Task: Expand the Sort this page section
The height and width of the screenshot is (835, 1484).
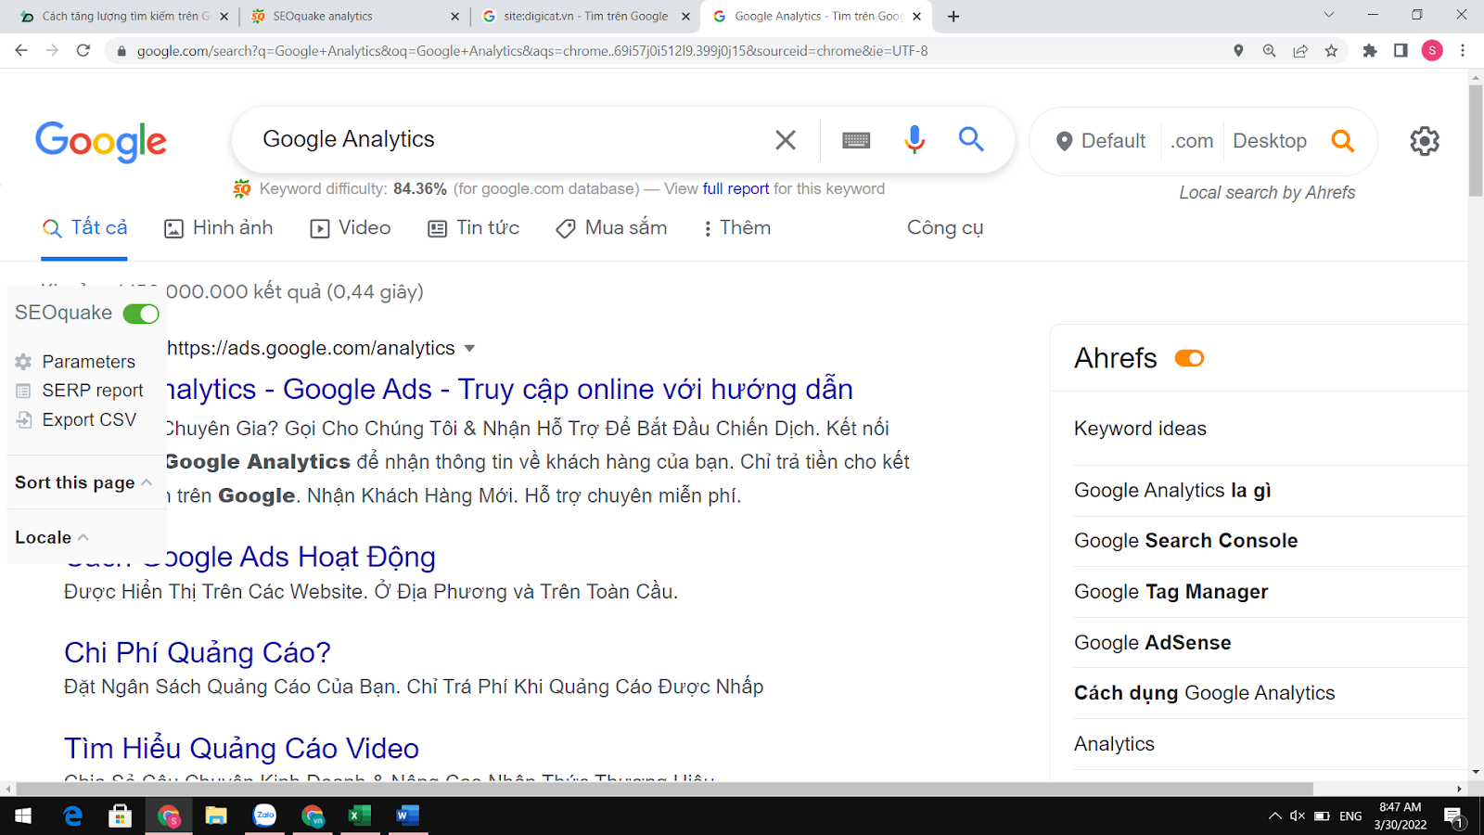Action: pyautogui.click(x=83, y=482)
